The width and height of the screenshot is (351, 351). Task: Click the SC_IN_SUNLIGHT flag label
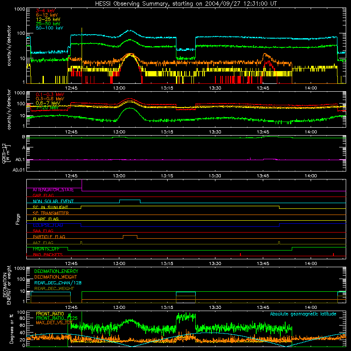point(50,207)
